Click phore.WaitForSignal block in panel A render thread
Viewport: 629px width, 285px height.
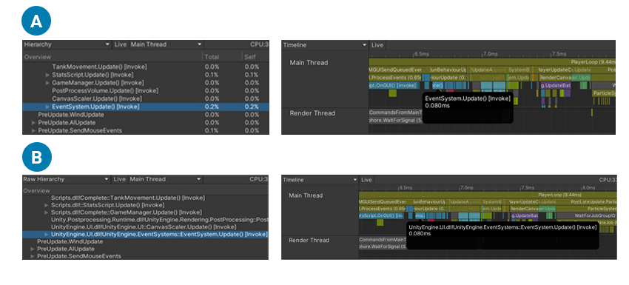396,120
